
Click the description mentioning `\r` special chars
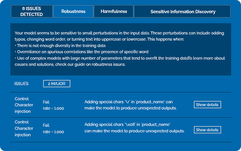[x=130, y=105]
